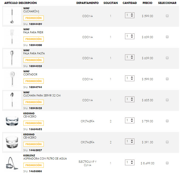
Task: Open the Krosno Cenicero image priced $391.30
Action: (x=12, y=142)
